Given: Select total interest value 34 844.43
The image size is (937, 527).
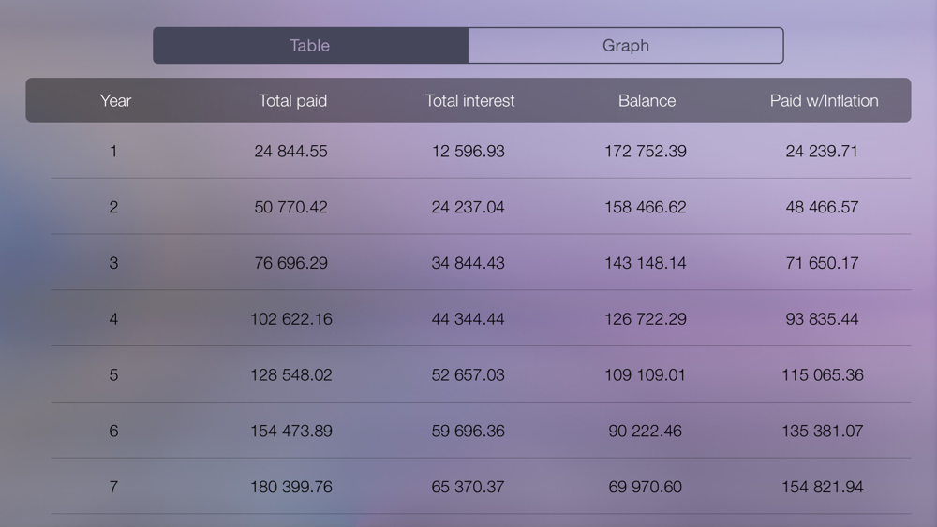Looking at the screenshot, I should (x=468, y=263).
